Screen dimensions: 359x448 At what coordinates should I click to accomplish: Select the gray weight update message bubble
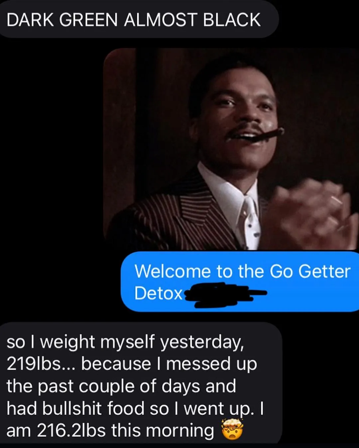coord(141,383)
